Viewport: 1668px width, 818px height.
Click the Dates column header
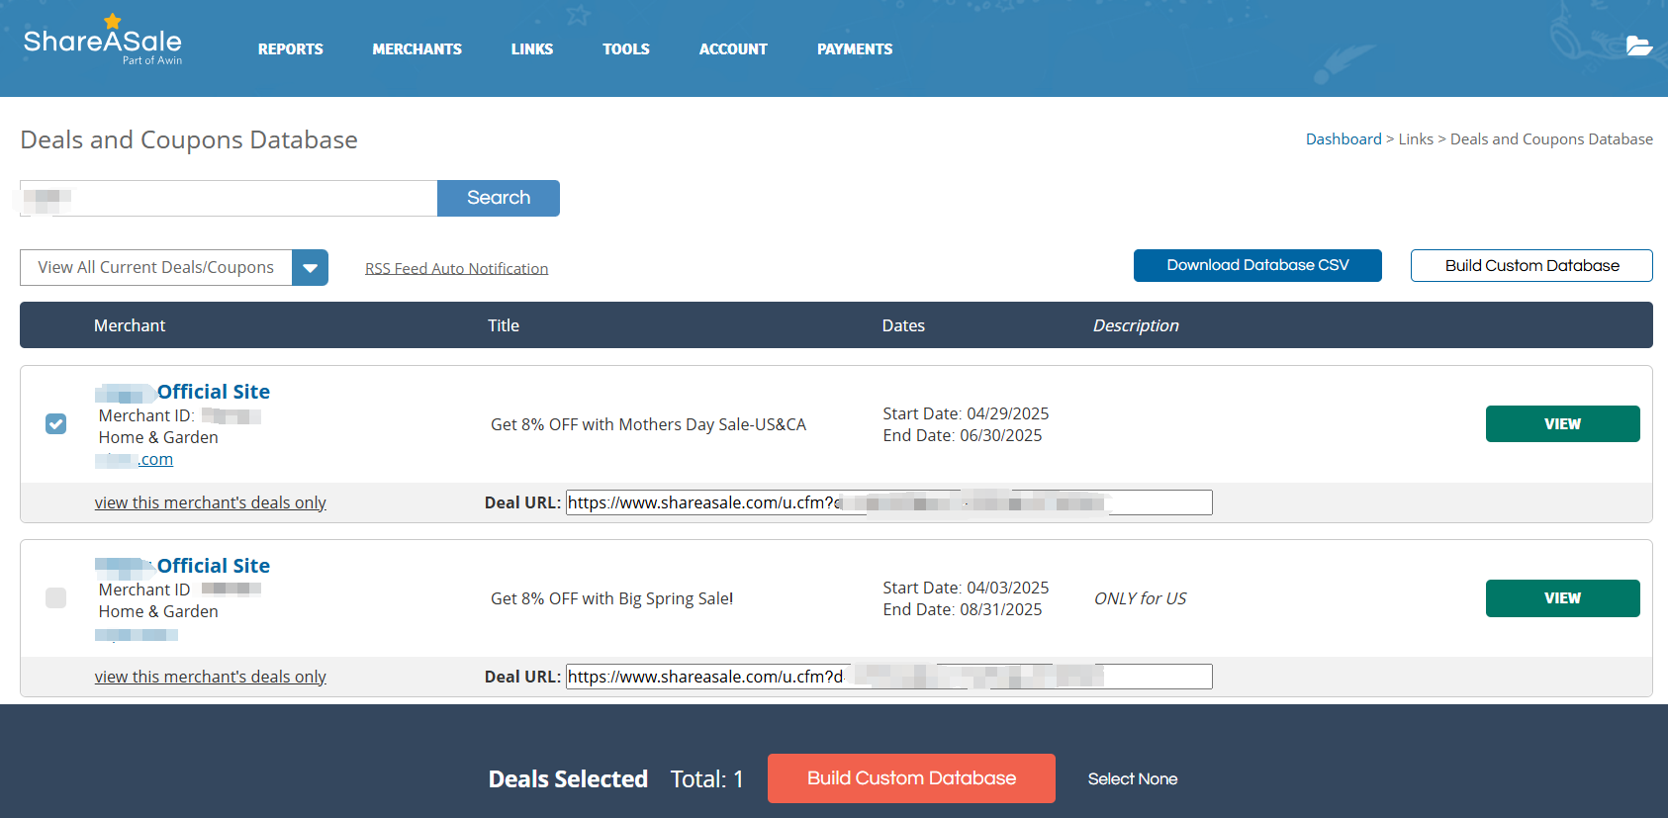pos(903,325)
